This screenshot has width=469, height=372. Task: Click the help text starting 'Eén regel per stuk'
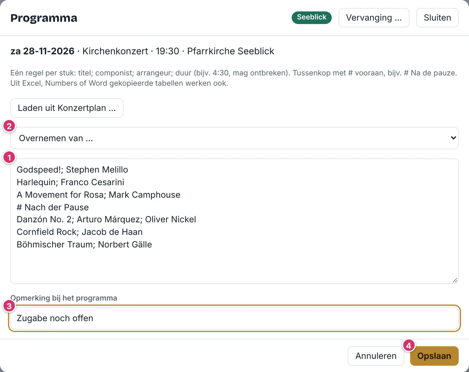pyautogui.click(x=234, y=78)
